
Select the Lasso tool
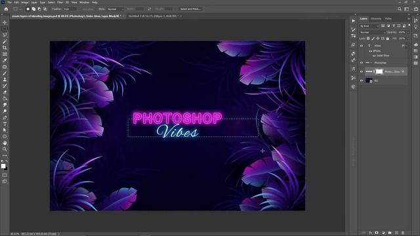[x=5, y=35]
